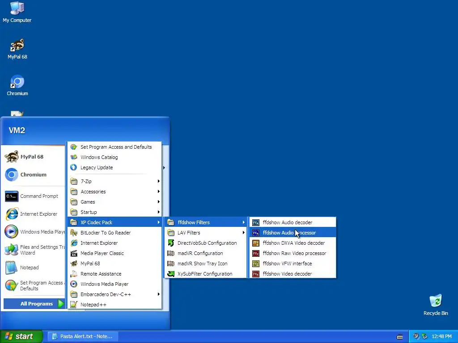Click ffdshow Video decoder icon

coord(256,274)
